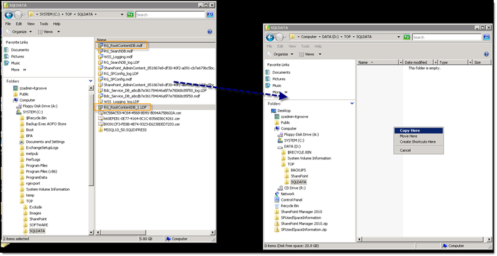Choose Copy Here from context menu

click(419, 130)
